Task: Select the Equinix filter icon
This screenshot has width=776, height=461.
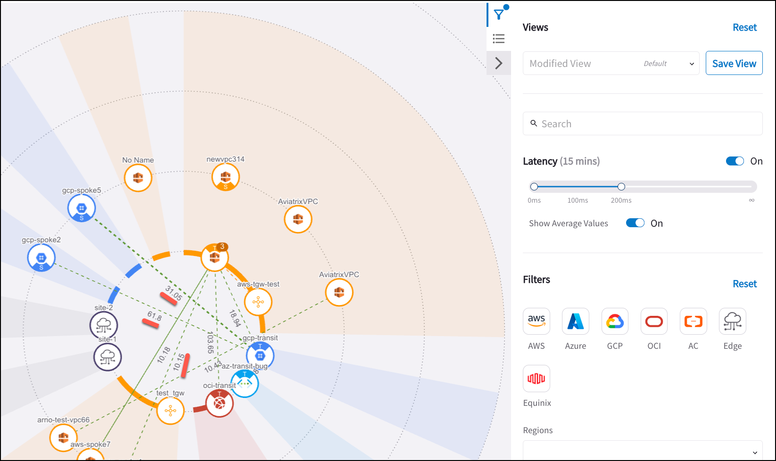Action: pos(537,379)
